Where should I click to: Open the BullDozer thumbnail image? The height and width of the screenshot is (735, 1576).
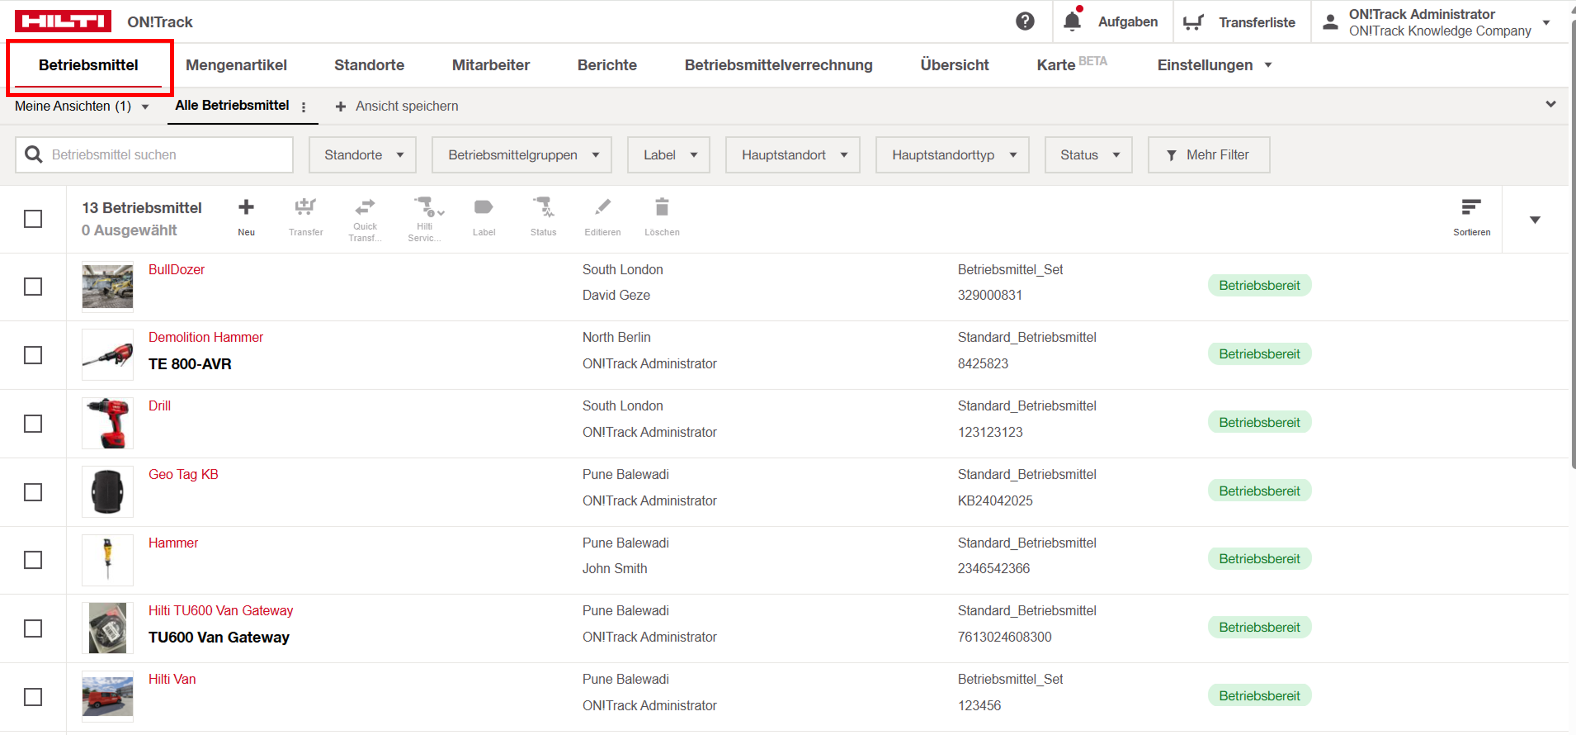point(108,286)
